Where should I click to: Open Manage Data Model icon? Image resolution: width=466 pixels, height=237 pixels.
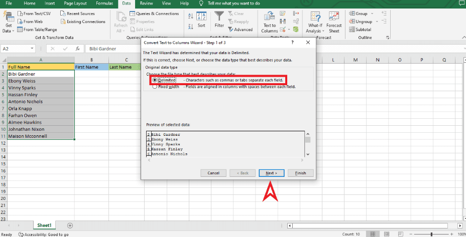pyautogui.click(x=296, y=30)
